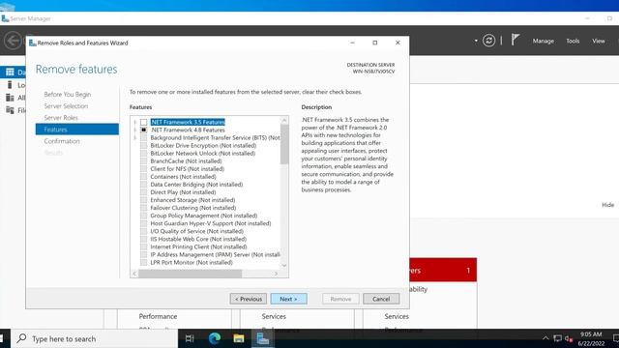619x348 pixels.
Task: Expand .NET Framework 4.8 Features node
Action: point(135,130)
